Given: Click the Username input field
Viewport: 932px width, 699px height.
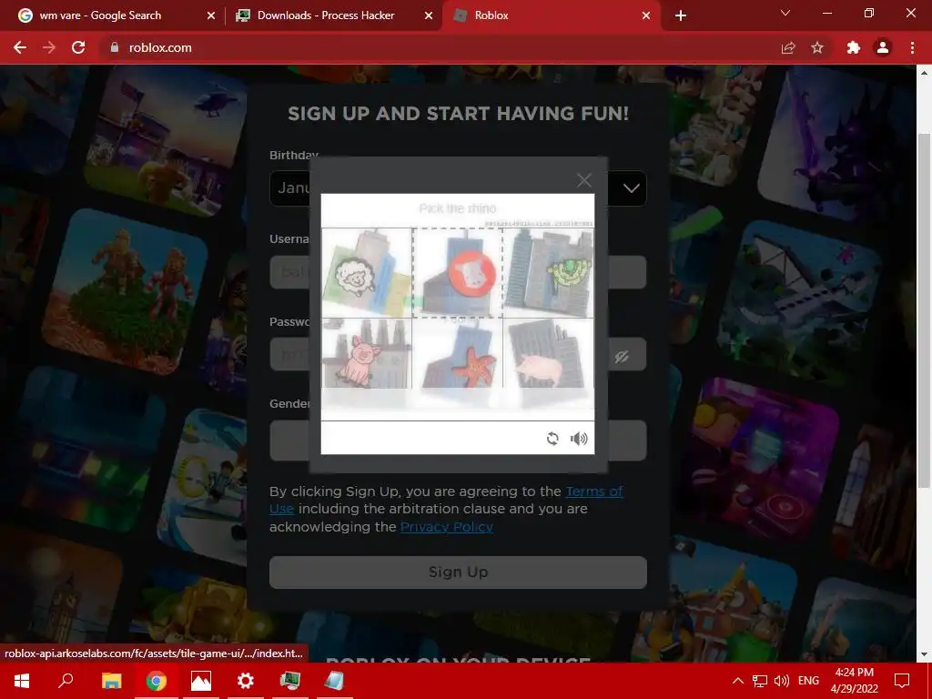Looking at the screenshot, I should [458, 272].
